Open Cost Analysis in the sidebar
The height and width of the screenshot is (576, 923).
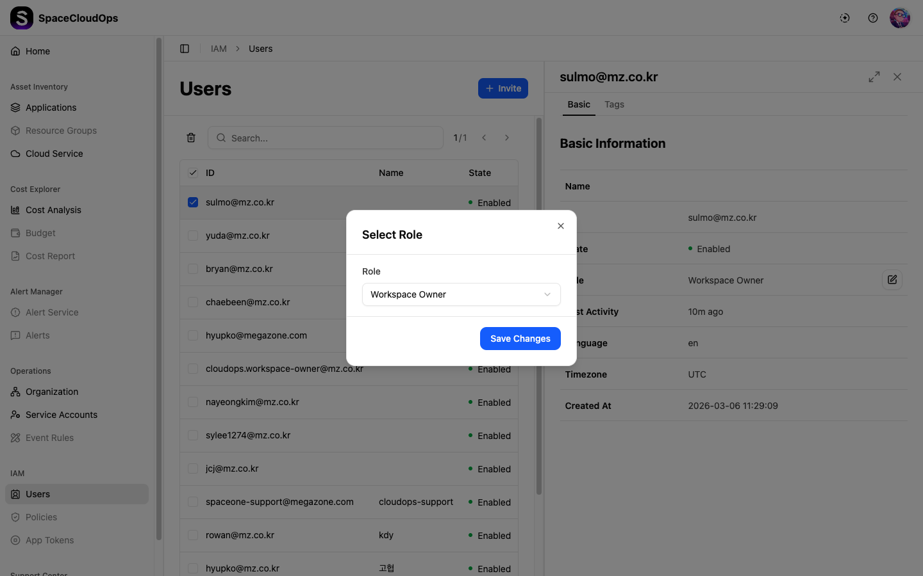pyautogui.click(x=53, y=210)
